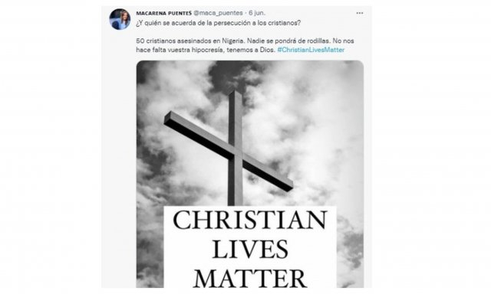Viewport: 491px width, 294px height.
Task: Click the phrase tenemos a Dios
Action: tap(251, 50)
